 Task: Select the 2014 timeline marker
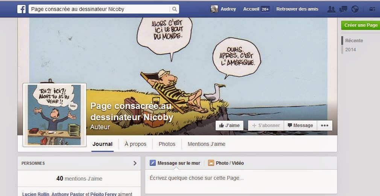(350, 49)
